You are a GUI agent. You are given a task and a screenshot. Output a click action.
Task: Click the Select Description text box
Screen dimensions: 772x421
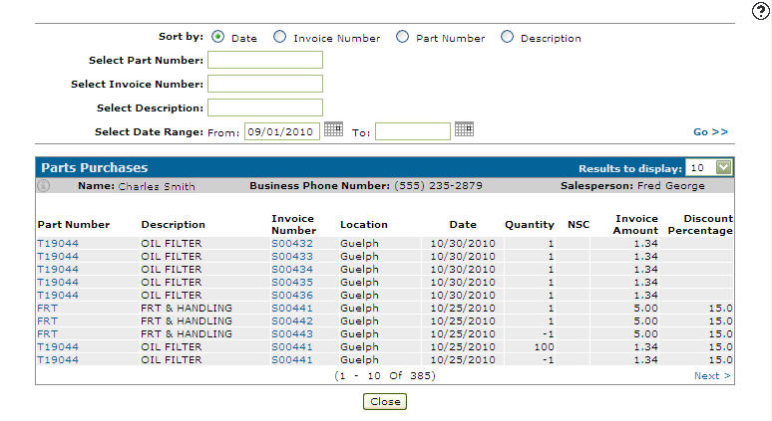(x=265, y=107)
